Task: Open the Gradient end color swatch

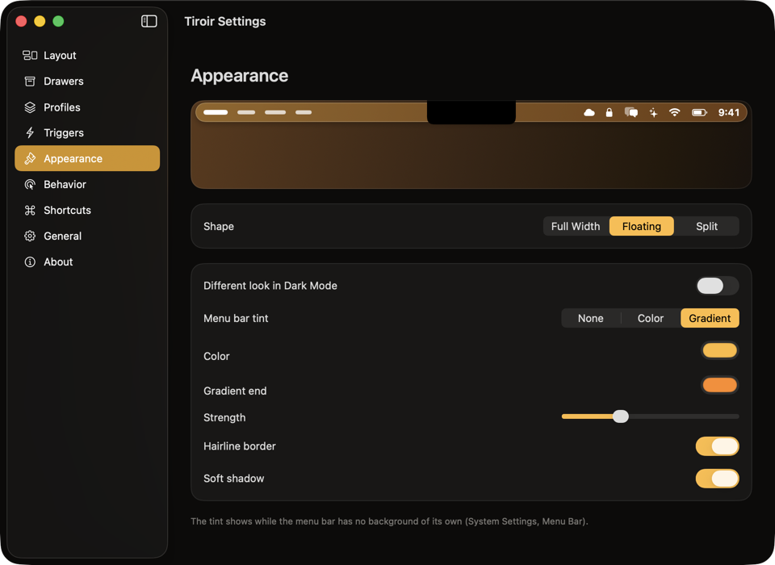Action: pyautogui.click(x=719, y=385)
